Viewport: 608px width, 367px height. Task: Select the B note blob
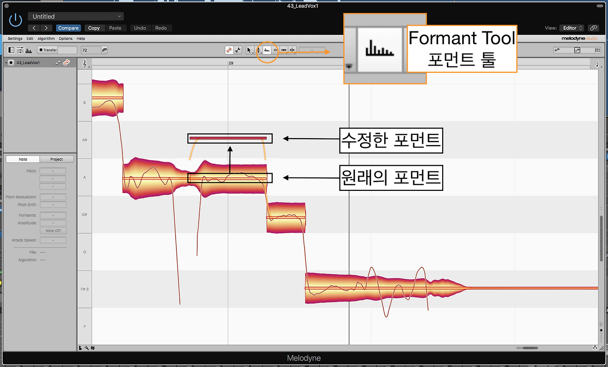[107, 97]
